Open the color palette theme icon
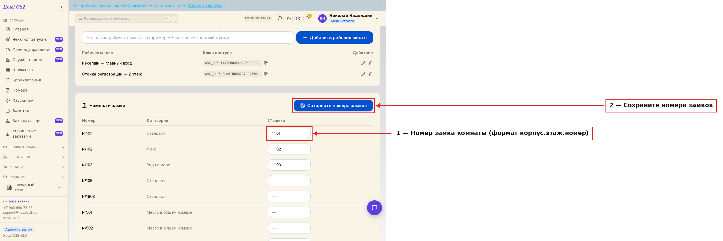 click(x=280, y=18)
